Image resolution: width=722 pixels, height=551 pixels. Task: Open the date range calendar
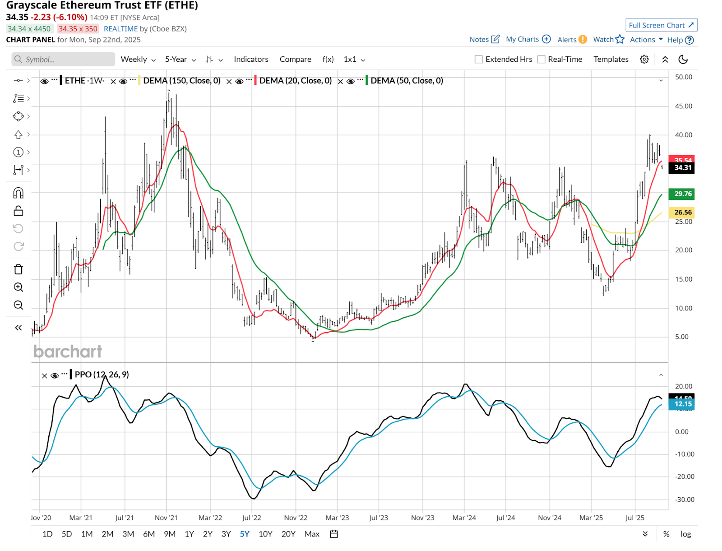[334, 534]
